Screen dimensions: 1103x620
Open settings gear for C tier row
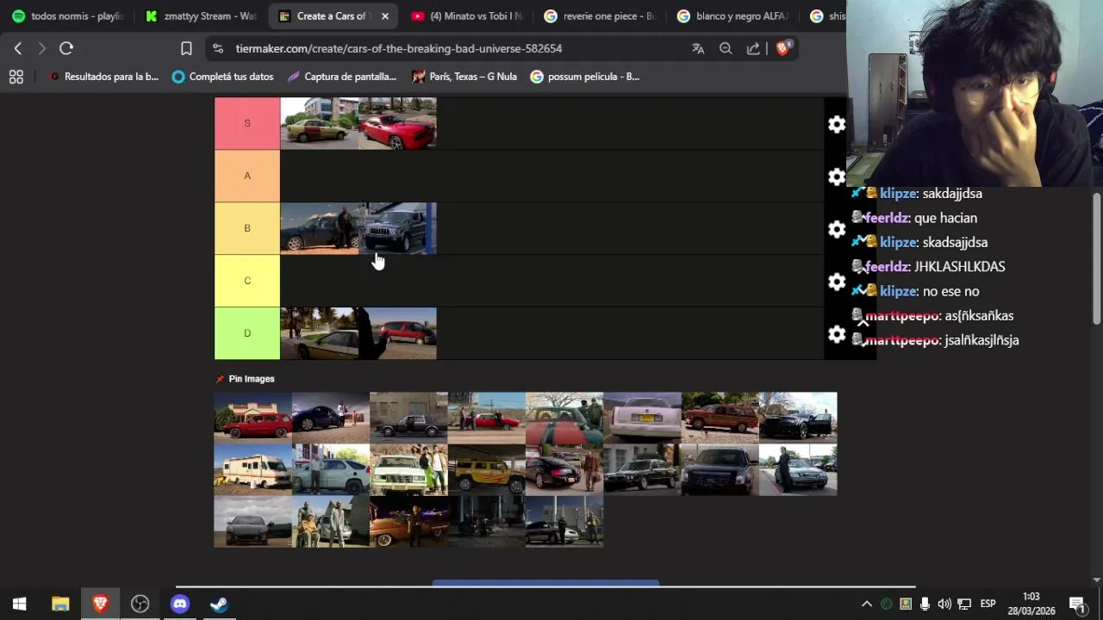(x=836, y=282)
